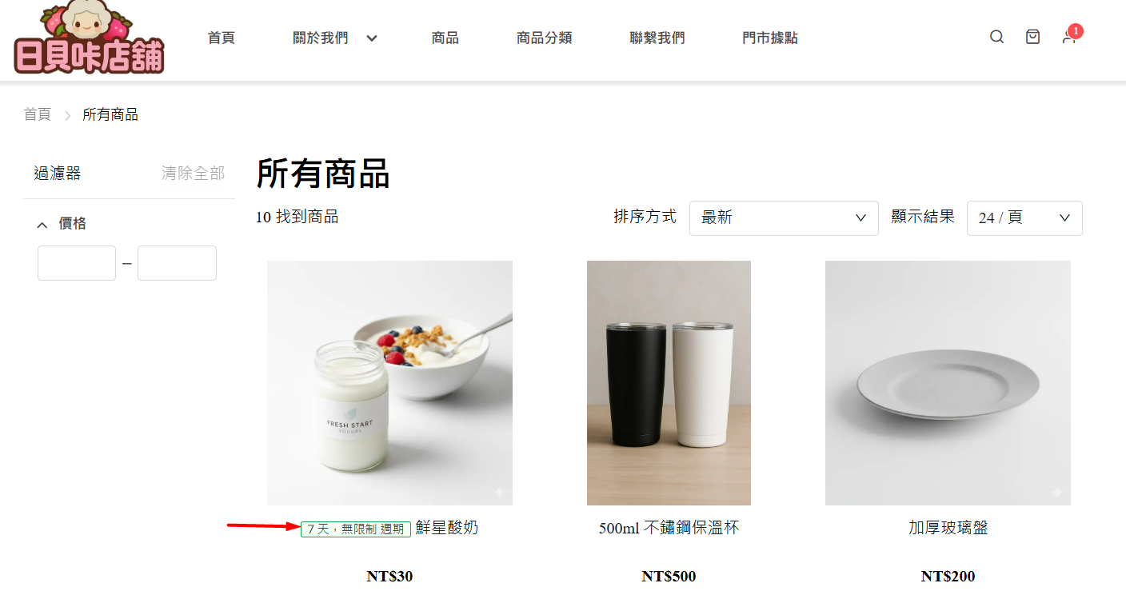Screen dimensions: 1126x607
Task: Click the 首頁 breadcrumb link
Action: pyautogui.click(x=37, y=115)
